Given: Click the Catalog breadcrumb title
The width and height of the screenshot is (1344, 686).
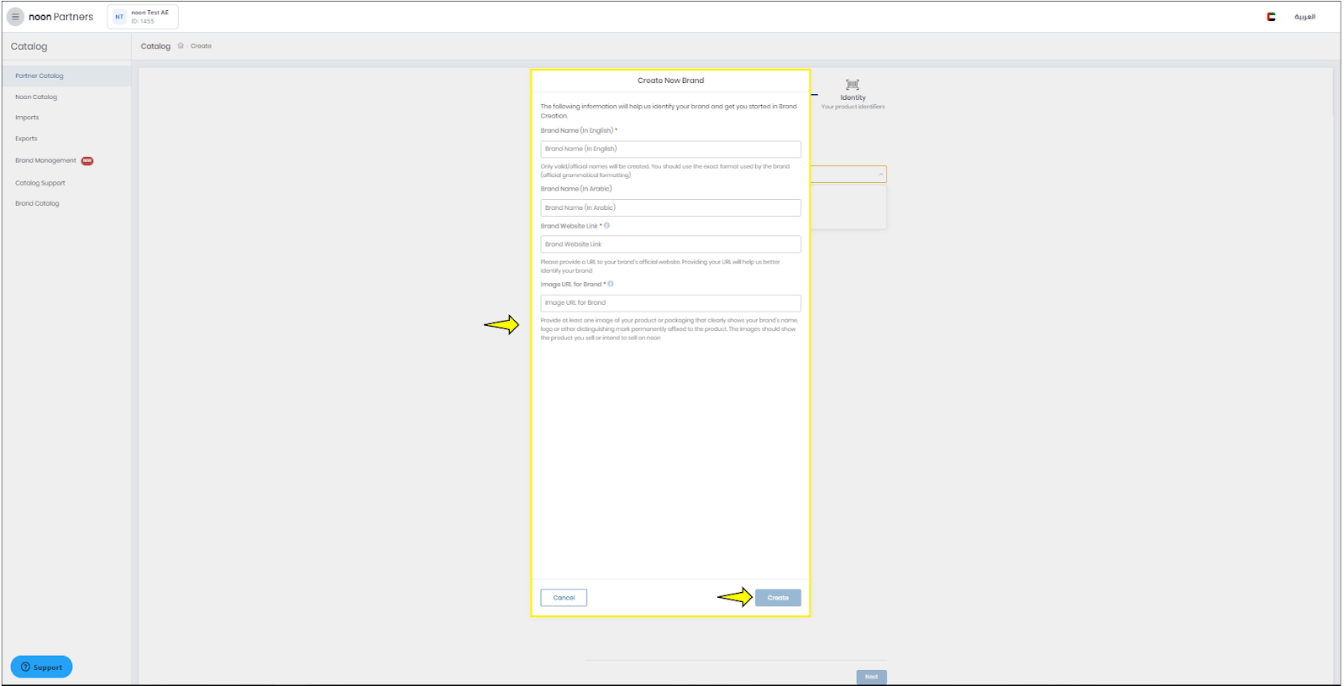Looking at the screenshot, I should click(155, 46).
